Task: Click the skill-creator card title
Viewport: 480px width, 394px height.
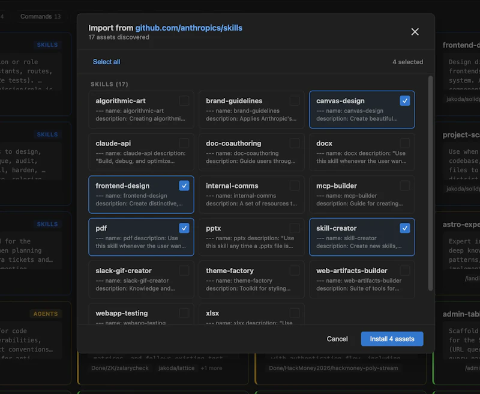Action: click(x=337, y=228)
